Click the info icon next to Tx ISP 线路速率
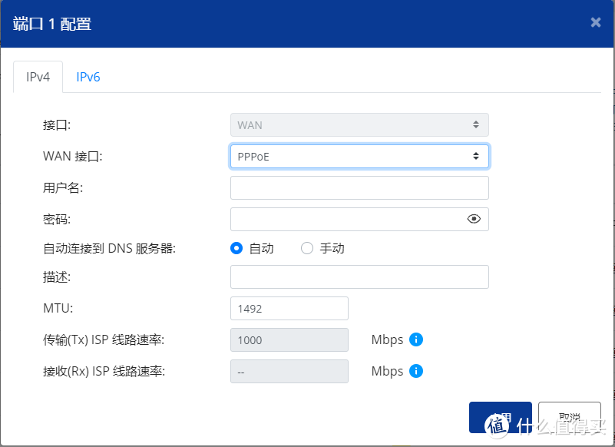Image resolution: width=615 pixels, height=447 pixels. pos(415,339)
